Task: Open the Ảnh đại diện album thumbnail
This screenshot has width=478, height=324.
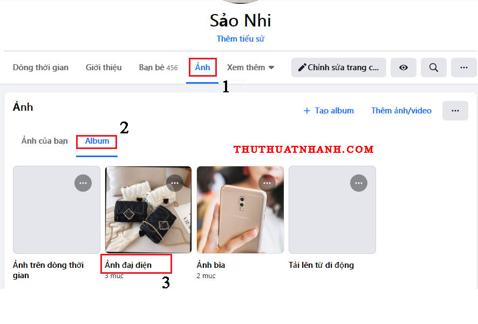Action: pyautogui.click(x=148, y=210)
